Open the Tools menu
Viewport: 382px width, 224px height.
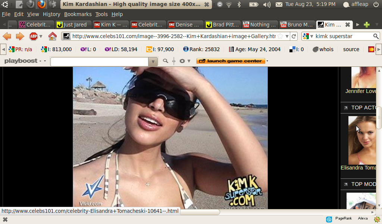(101, 15)
